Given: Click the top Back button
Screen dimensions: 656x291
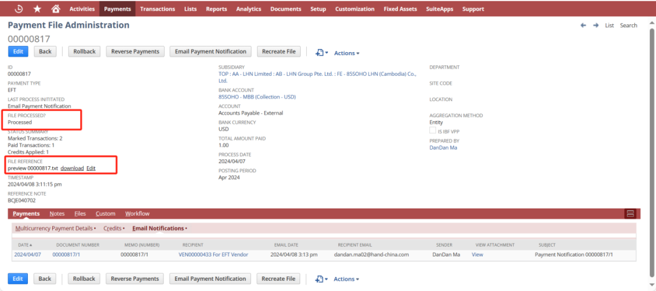Looking at the screenshot, I should click(x=45, y=52).
